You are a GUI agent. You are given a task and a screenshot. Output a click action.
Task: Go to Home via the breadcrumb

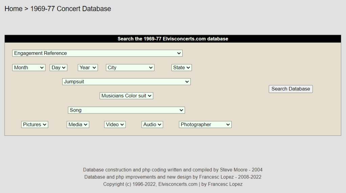pyautogui.click(x=13, y=9)
